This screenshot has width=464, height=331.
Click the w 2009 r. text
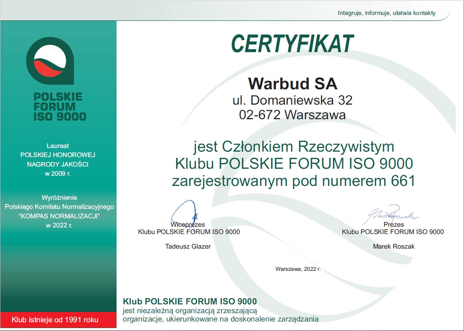coord(58,174)
